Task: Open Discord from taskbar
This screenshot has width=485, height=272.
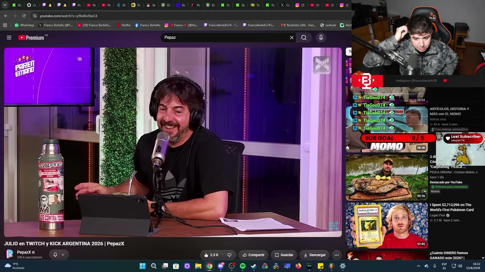Action: pyautogui.click(x=221, y=266)
